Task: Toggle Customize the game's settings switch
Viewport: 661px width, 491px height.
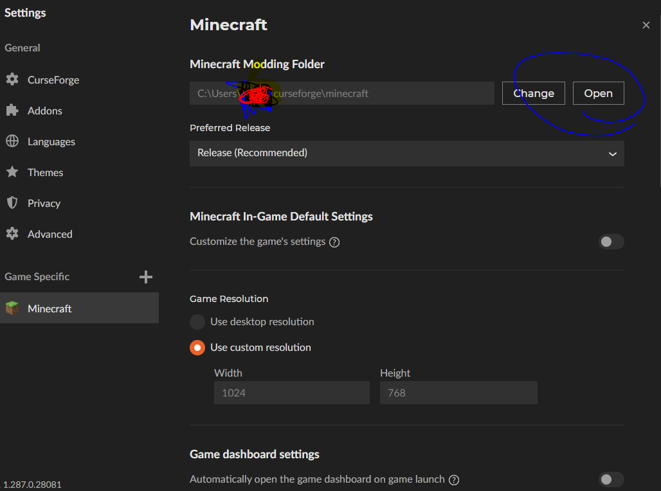Action: click(611, 242)
